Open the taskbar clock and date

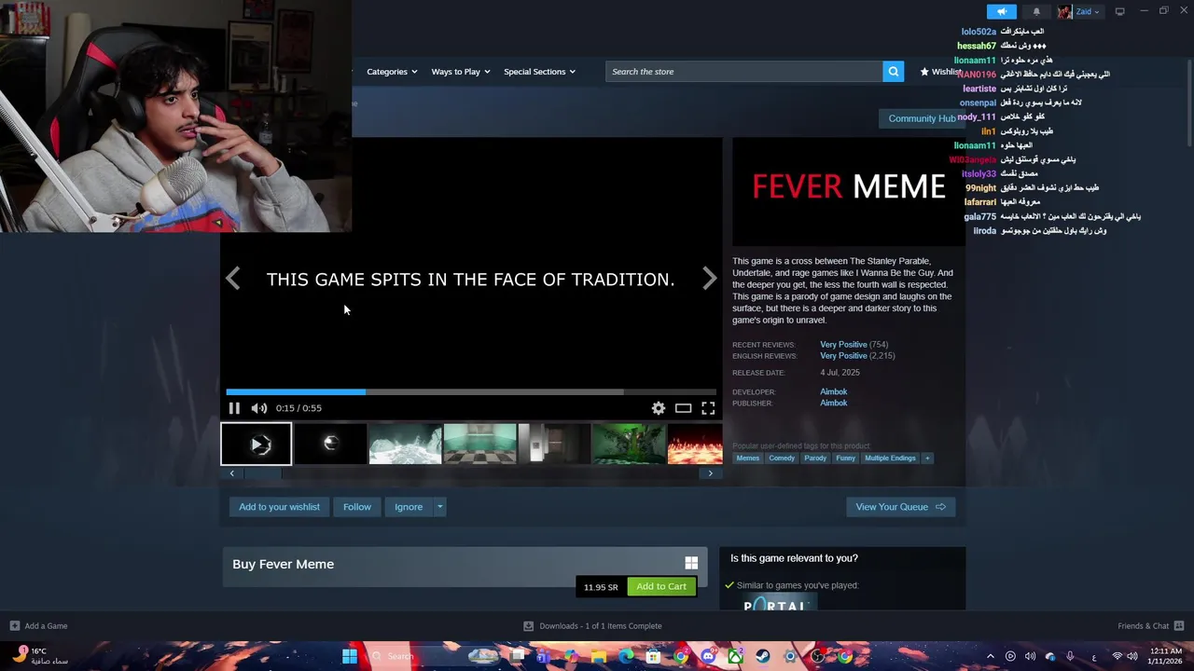click(1167, 656)
